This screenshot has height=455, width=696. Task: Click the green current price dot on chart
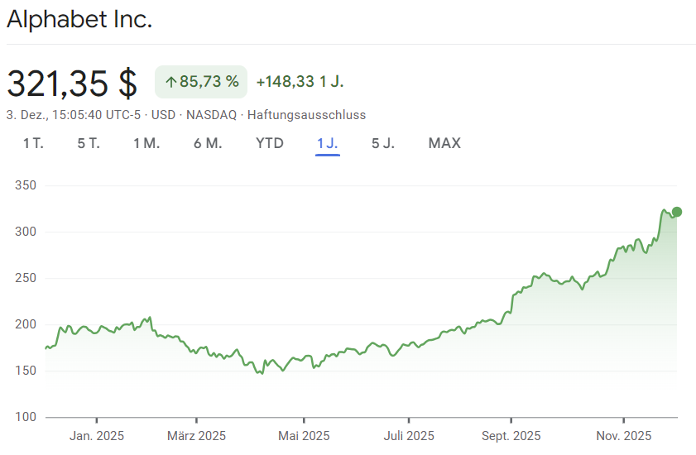coord(676,212)
